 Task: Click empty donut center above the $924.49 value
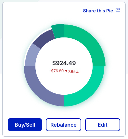coord(64,49)
